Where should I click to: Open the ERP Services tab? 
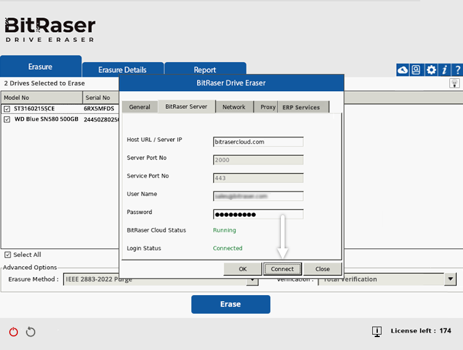point(301,107)
